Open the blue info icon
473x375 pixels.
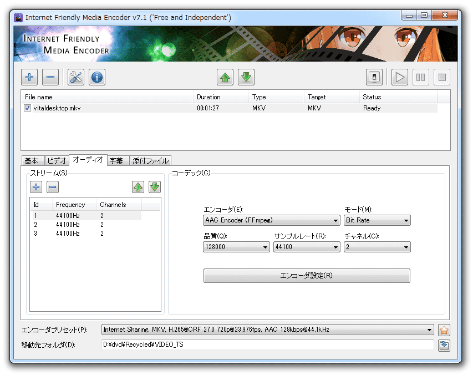(97, 77)
